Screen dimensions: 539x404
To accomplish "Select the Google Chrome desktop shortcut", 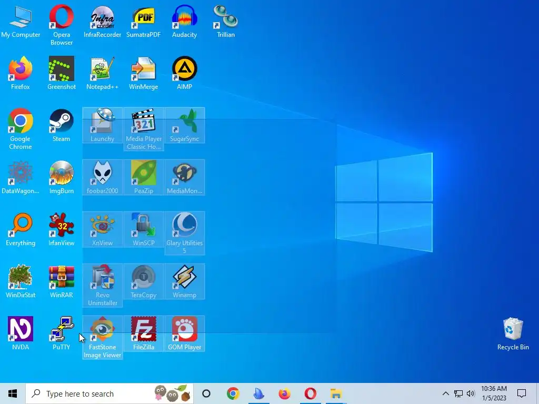I will [21, 129].
